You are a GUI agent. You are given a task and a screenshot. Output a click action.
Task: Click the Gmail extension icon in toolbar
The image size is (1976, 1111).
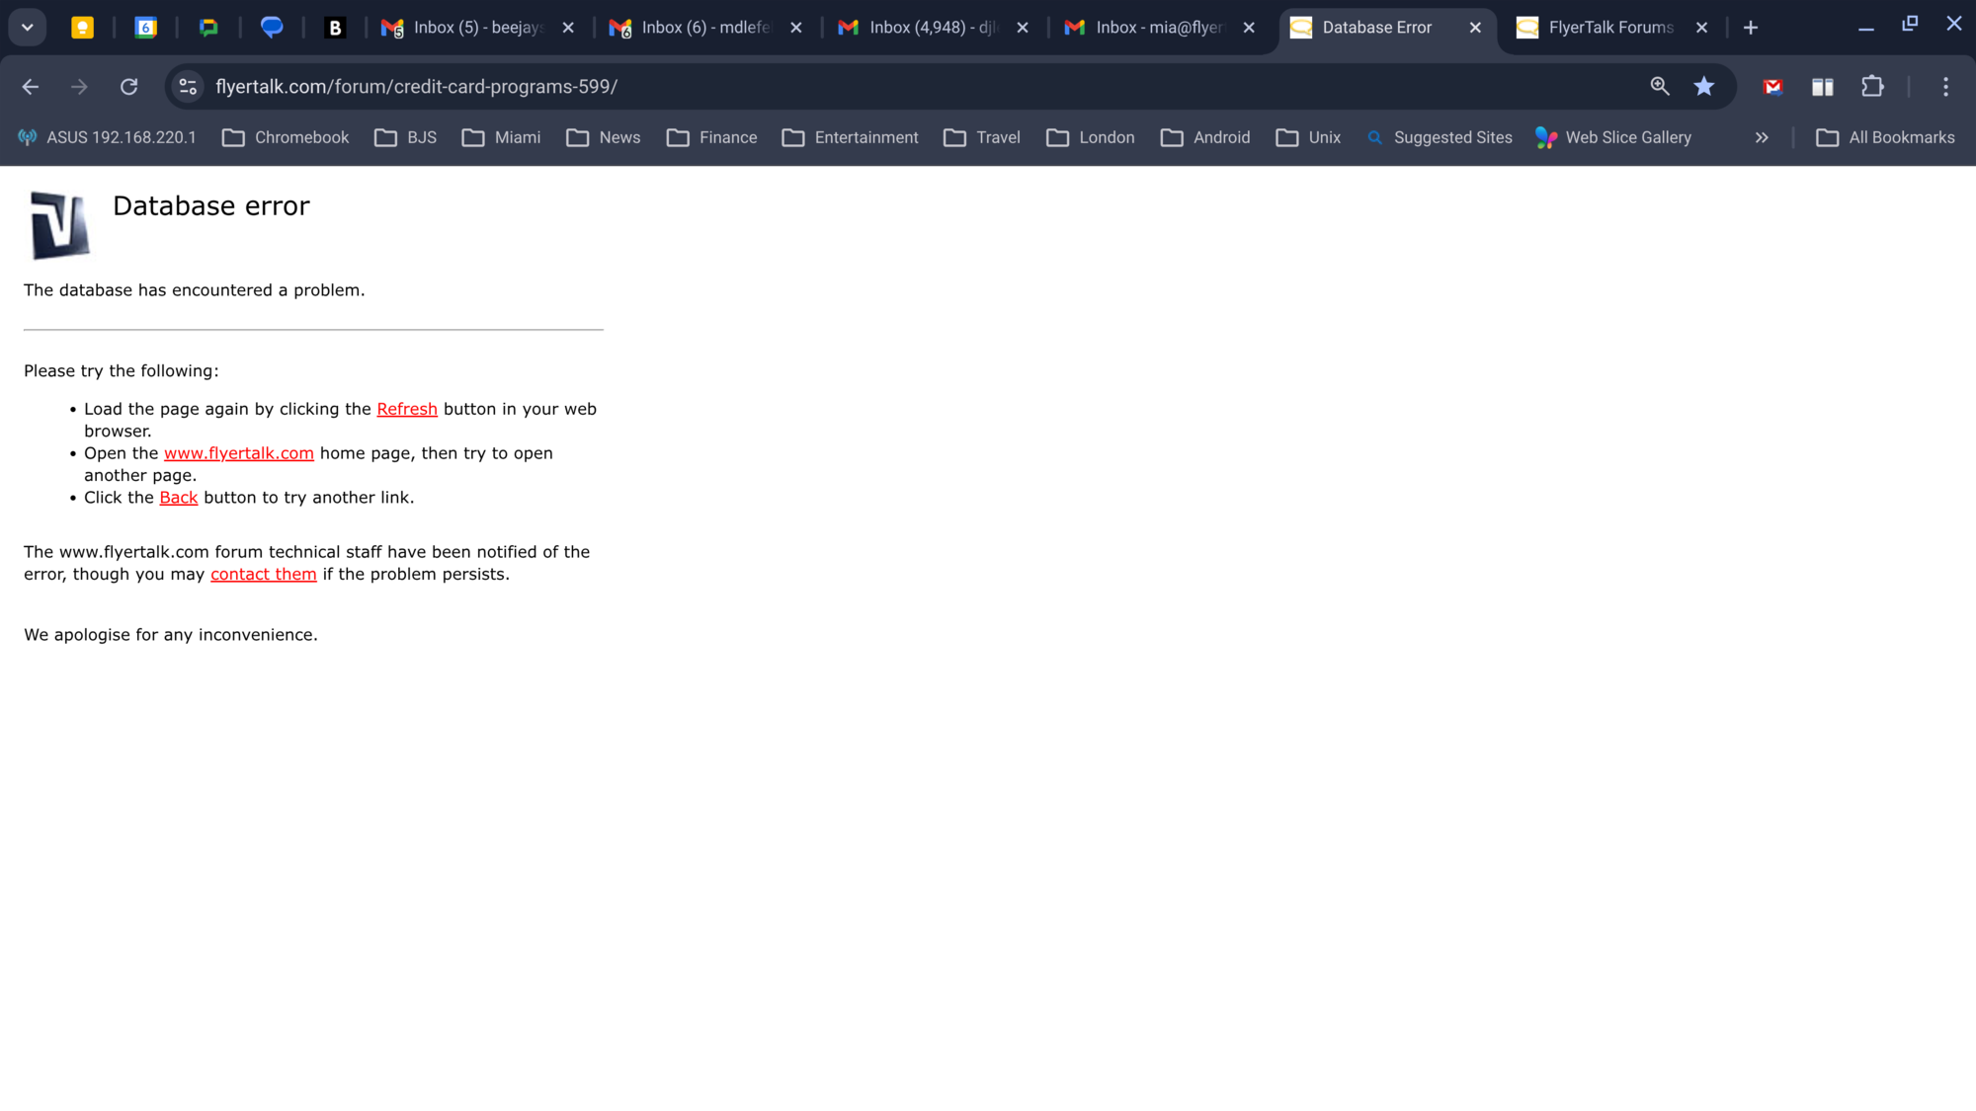[x=1773, y=87]
